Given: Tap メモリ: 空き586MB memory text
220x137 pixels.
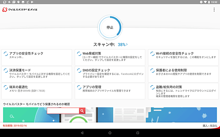Looking at the screenshot, I should click(27, 91).
